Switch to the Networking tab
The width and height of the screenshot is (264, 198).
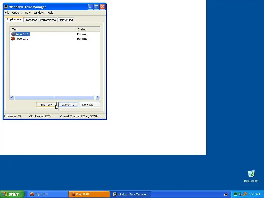click(x=66, y=20)
